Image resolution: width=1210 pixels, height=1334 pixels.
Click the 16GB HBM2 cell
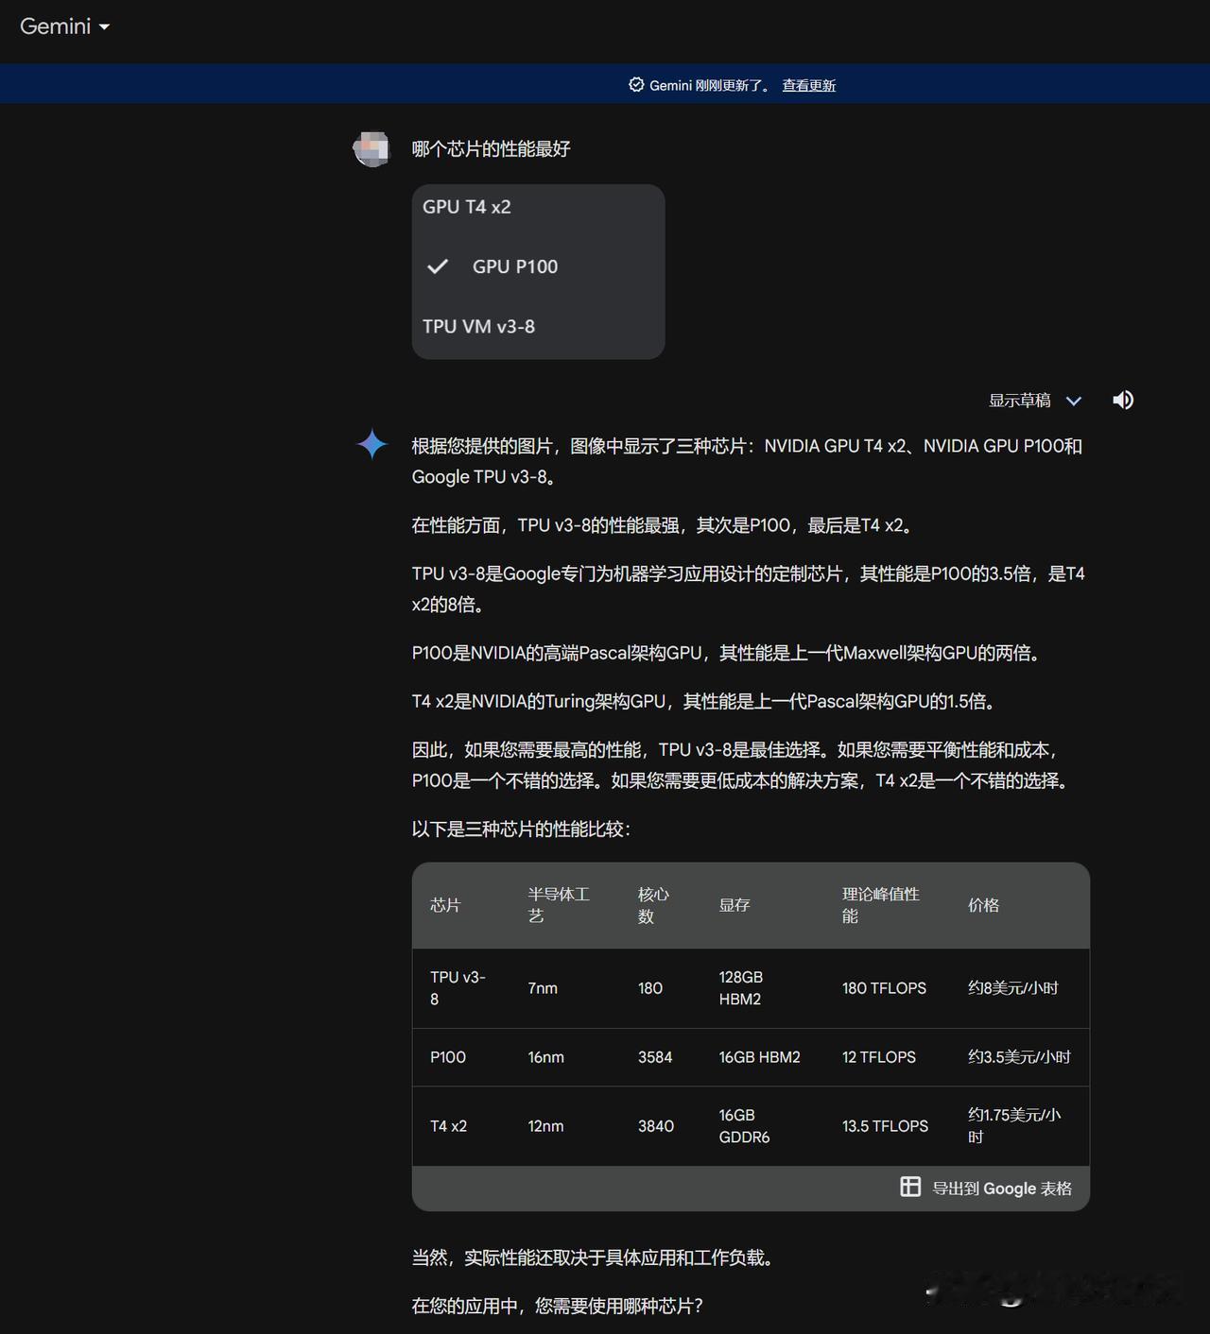760,1057
